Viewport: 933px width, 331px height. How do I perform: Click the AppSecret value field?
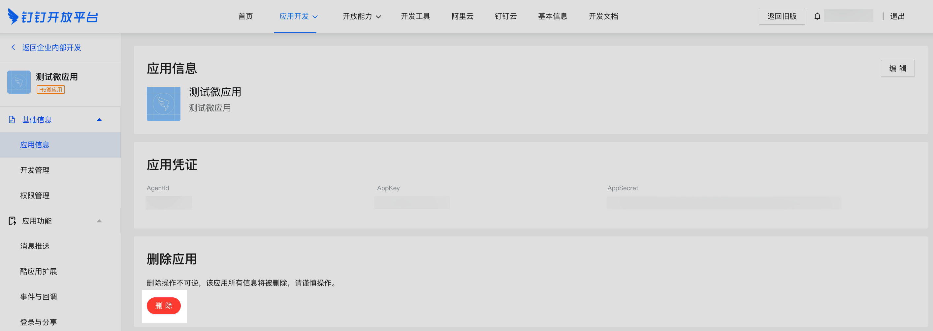tap(724, 202)
